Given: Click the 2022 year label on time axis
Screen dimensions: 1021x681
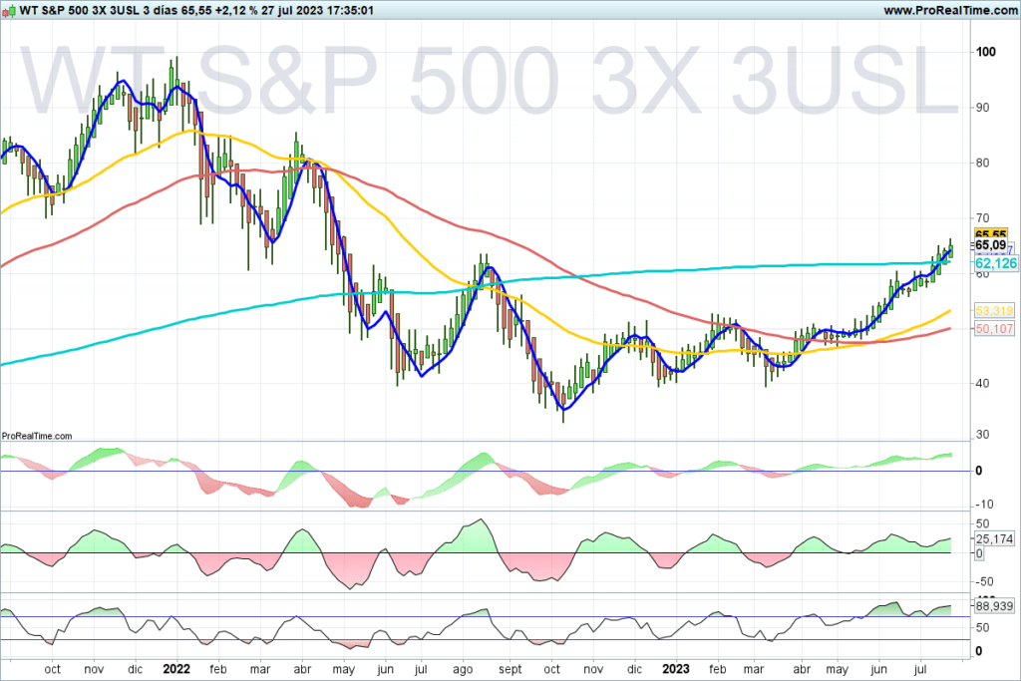Looking at the screenshot, I should point(176,669).
